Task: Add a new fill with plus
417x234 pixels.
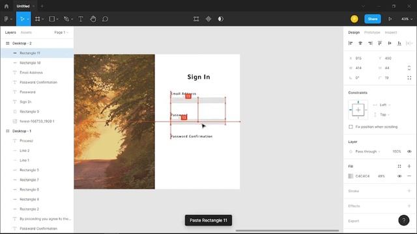Action: [x=409, y=166]
